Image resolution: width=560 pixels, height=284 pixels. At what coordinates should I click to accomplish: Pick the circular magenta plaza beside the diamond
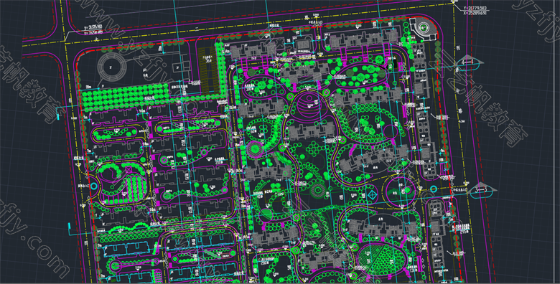[401, 191]
